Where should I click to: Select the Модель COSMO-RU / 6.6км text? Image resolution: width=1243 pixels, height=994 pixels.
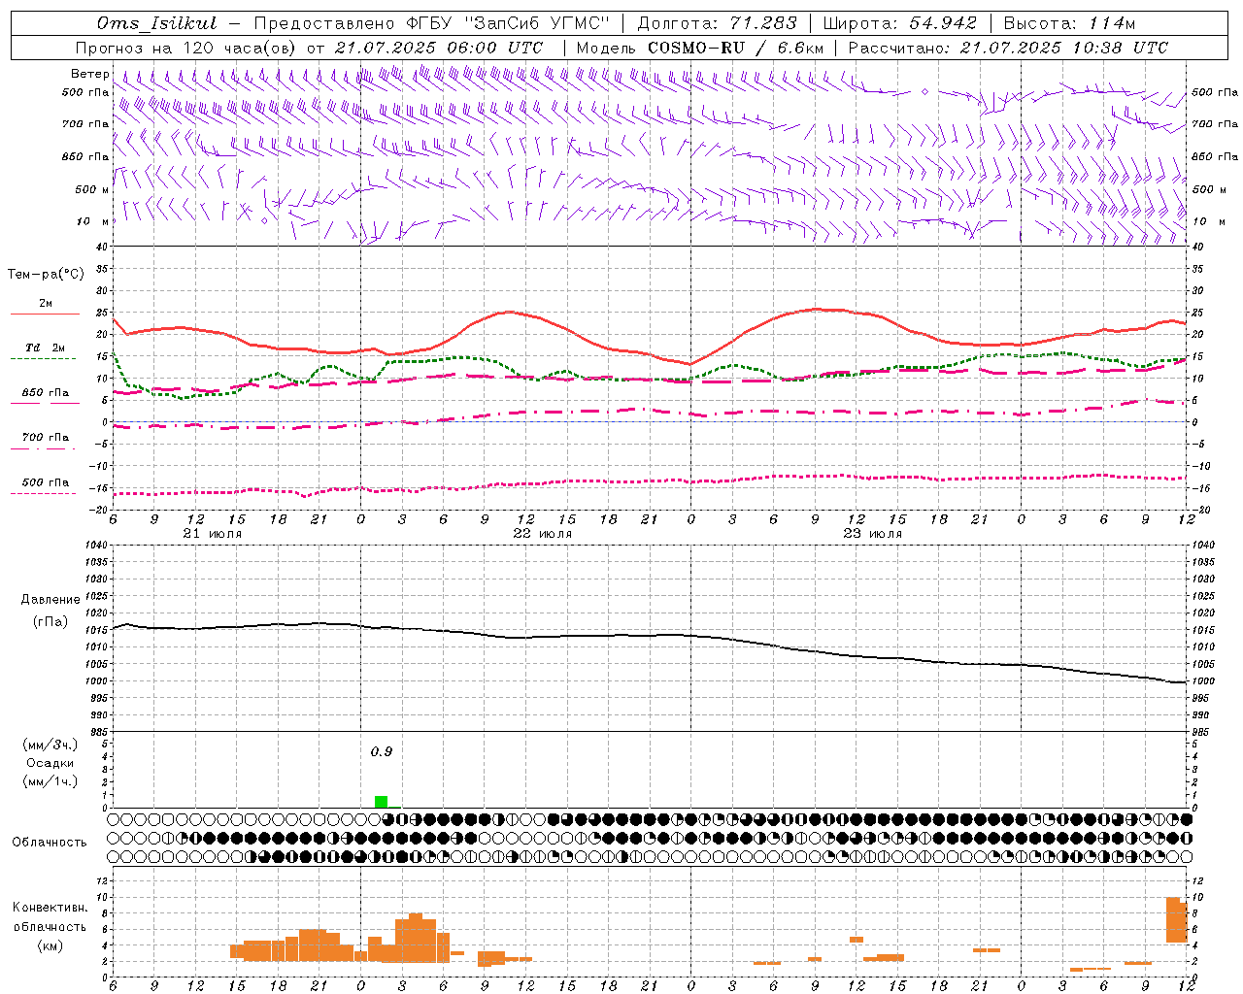pos(700,48)
